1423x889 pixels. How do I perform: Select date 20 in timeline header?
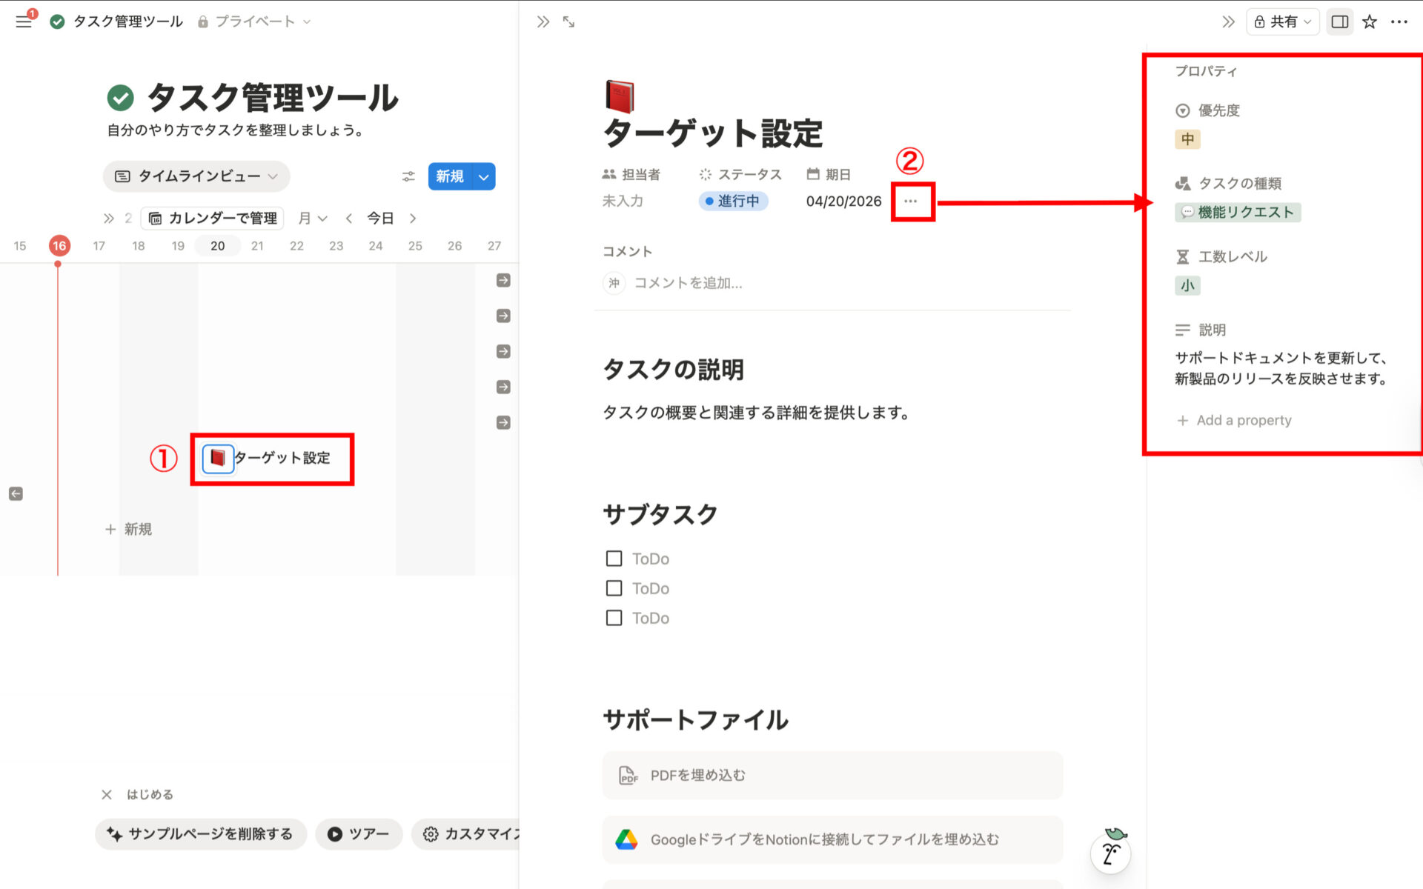(x=217, y=245)
